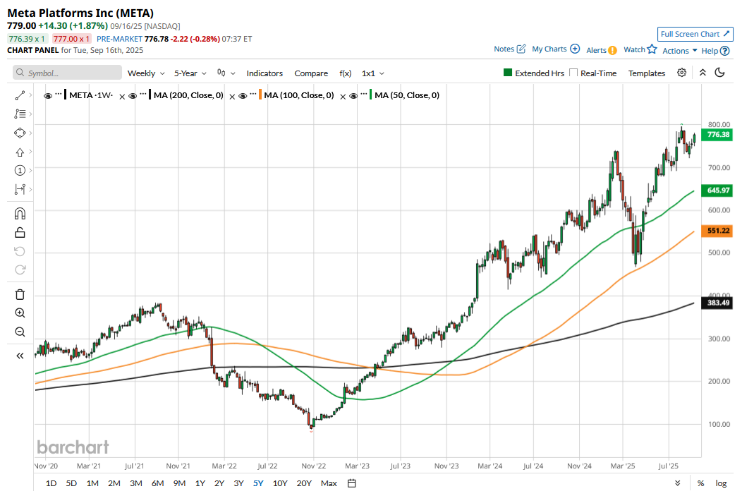Collapse the toolbar with double chevron up
742x496 pixels.
pyautogui.click(x=703, y=73)
